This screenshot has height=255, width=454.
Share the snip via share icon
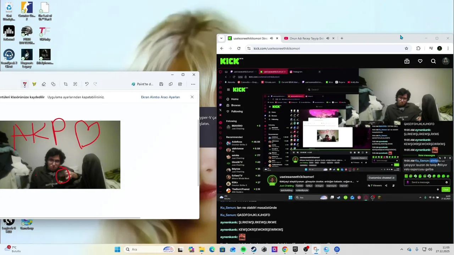click(180, 84)
